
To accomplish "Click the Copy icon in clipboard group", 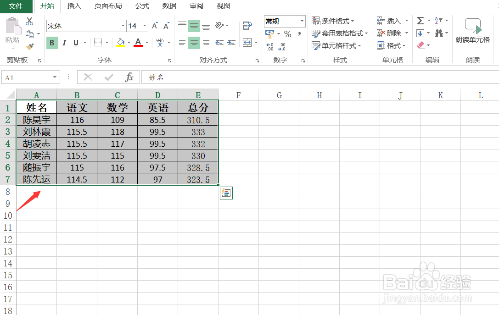I will [x=29, y=33].
